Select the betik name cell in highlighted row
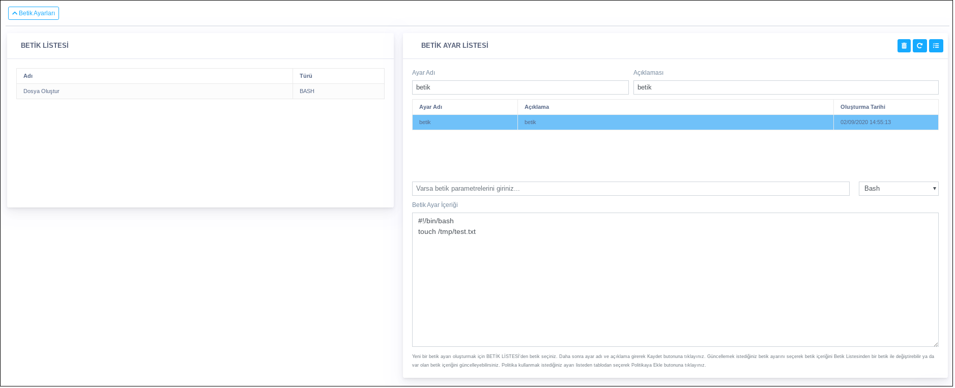Viewport: 955px width, 388px height. point(425,123)
